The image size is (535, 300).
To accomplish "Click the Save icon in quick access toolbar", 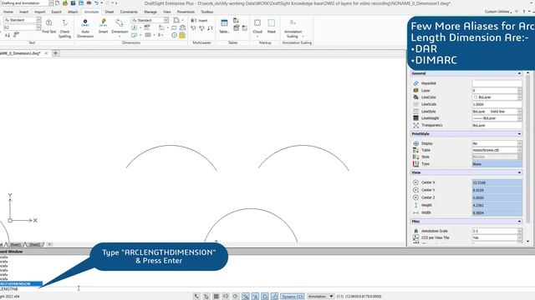I will tap(73, 3).
